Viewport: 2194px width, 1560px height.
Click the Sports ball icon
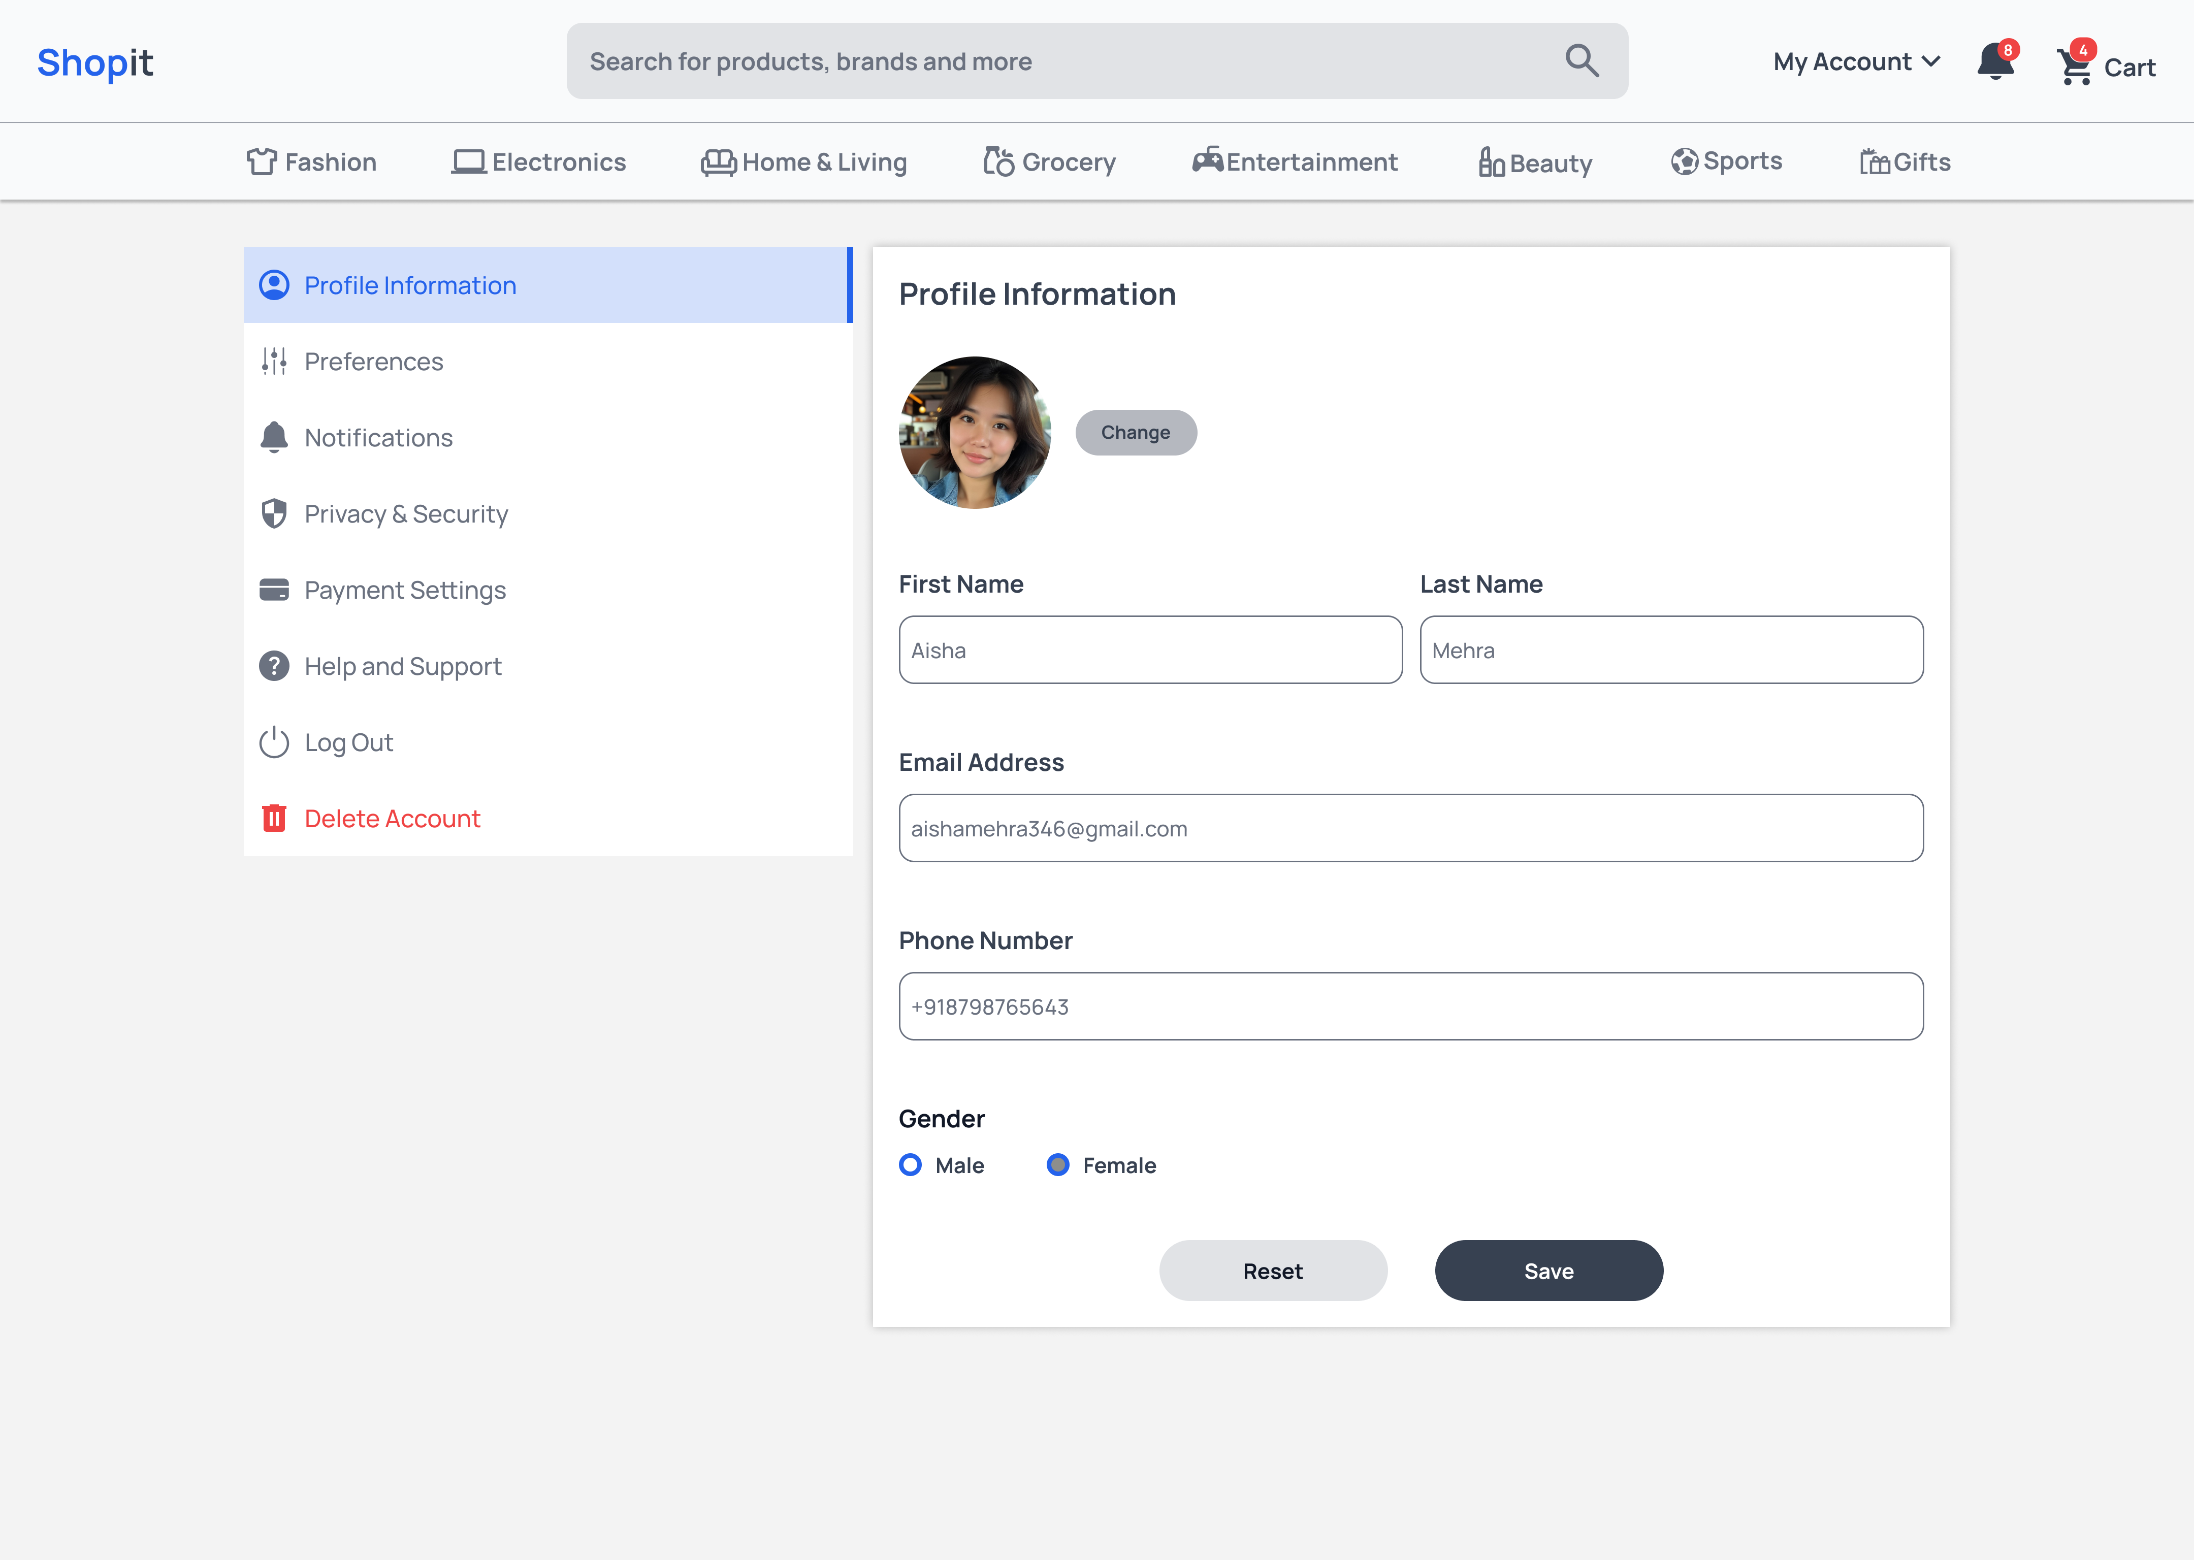[1684, 161]
